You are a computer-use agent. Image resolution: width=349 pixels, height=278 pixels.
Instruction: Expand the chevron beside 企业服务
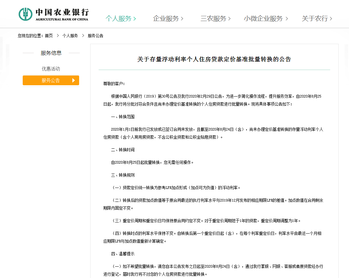(182, 19)
